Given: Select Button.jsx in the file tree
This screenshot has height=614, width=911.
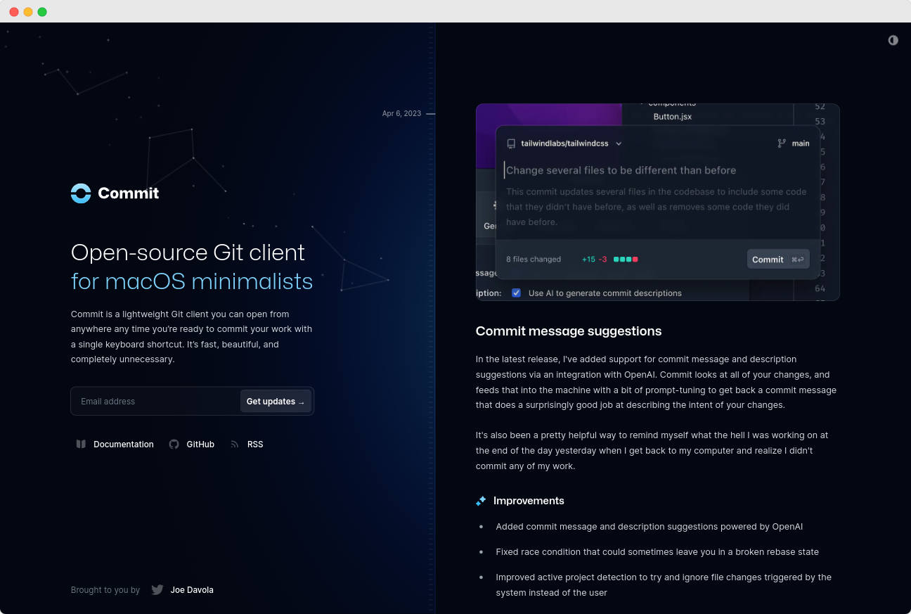Looking at the screenshot, I should (672, 117).
